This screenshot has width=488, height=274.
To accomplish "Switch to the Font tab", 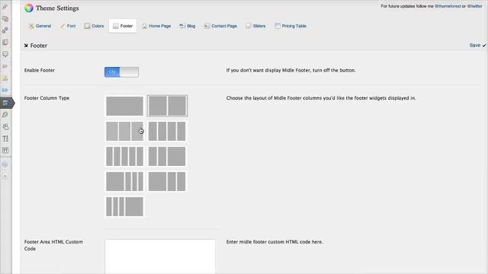I will [68, 26].
